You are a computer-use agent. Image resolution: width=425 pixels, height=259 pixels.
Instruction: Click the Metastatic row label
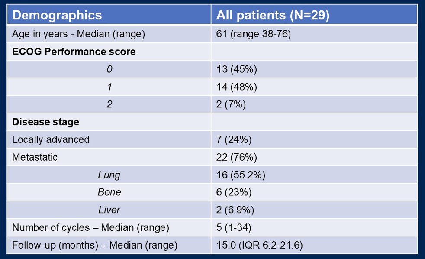(35, 157)
